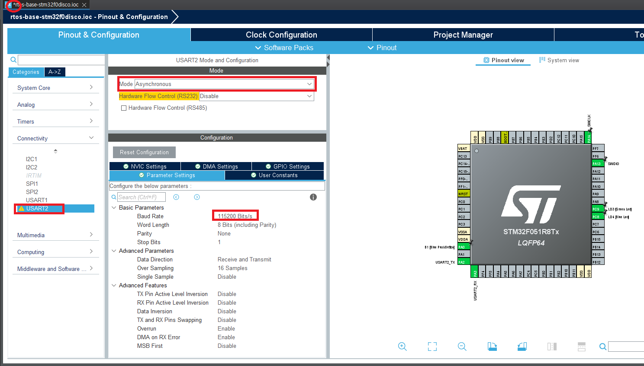
Task: Click the Reset Configuration button
Action: pos(144,152)
